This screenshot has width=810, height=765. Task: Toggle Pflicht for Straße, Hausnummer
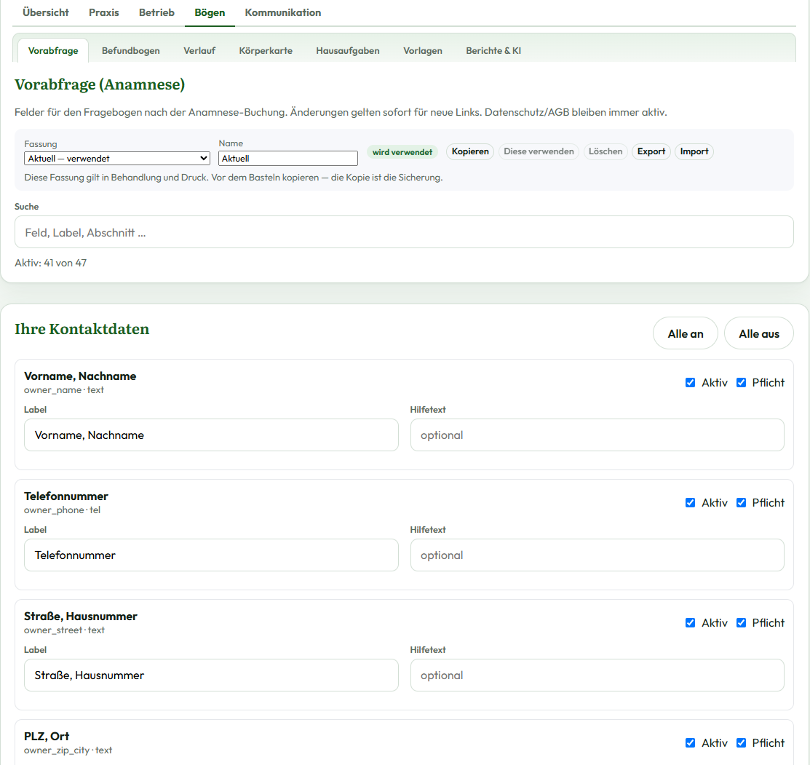(x=742, y=623)
